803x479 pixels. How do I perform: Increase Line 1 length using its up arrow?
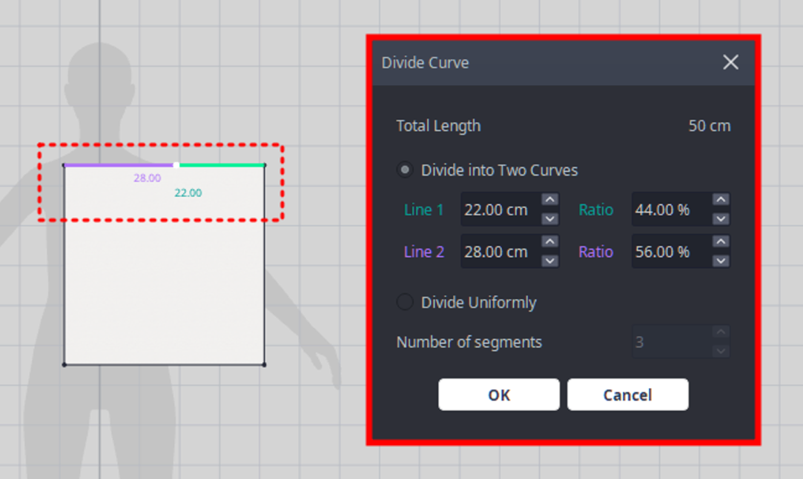pyautogui.click(x=549, y=199)
